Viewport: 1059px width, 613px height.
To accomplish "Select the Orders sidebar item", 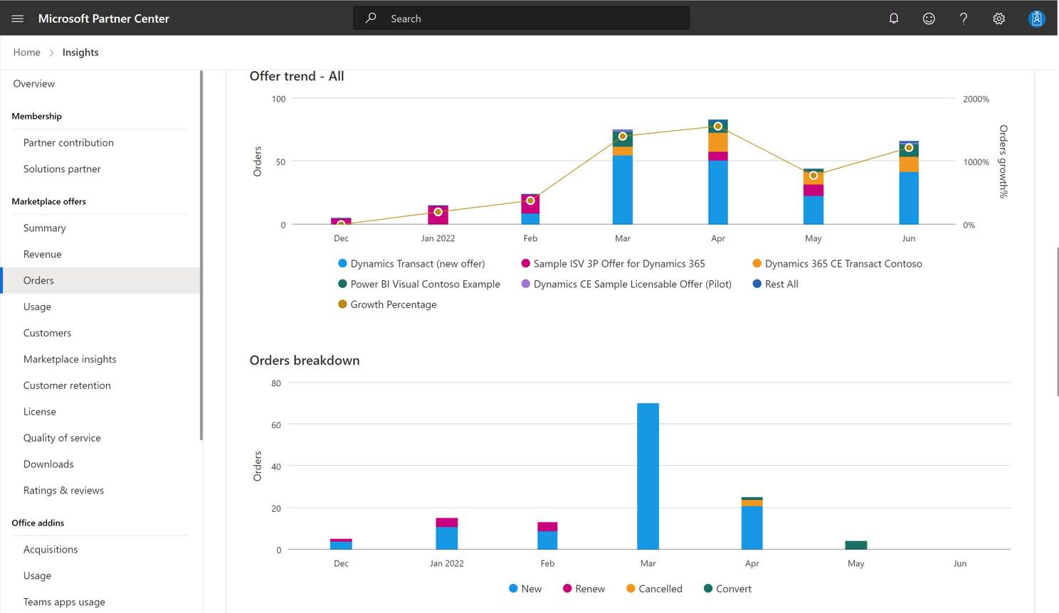I will [x=100, y=280].
